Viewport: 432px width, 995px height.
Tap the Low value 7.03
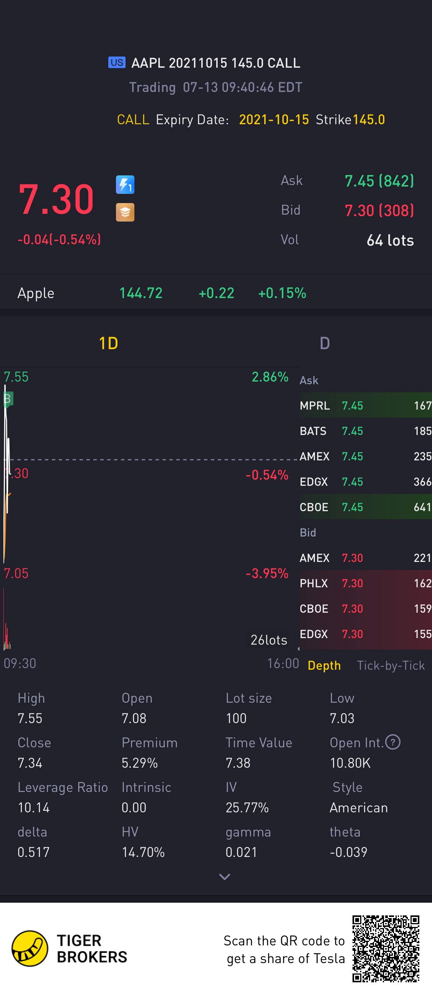click(342, 718)
